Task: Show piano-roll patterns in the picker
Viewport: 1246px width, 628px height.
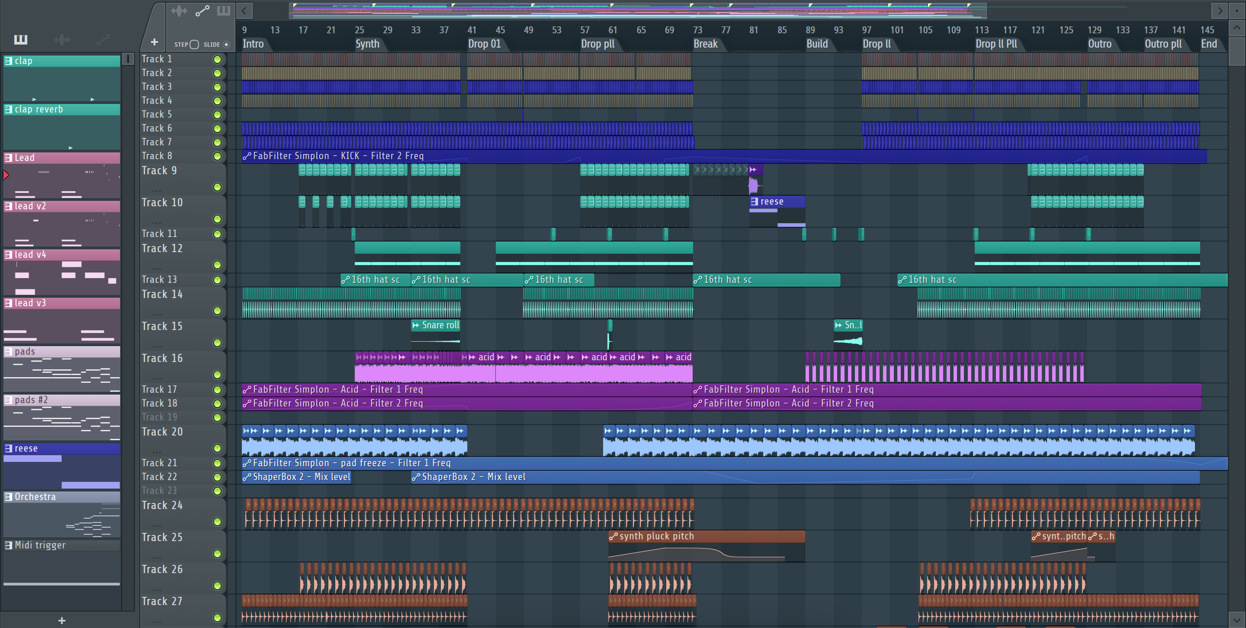Action: pyautogui.click(x=20, y=39)
